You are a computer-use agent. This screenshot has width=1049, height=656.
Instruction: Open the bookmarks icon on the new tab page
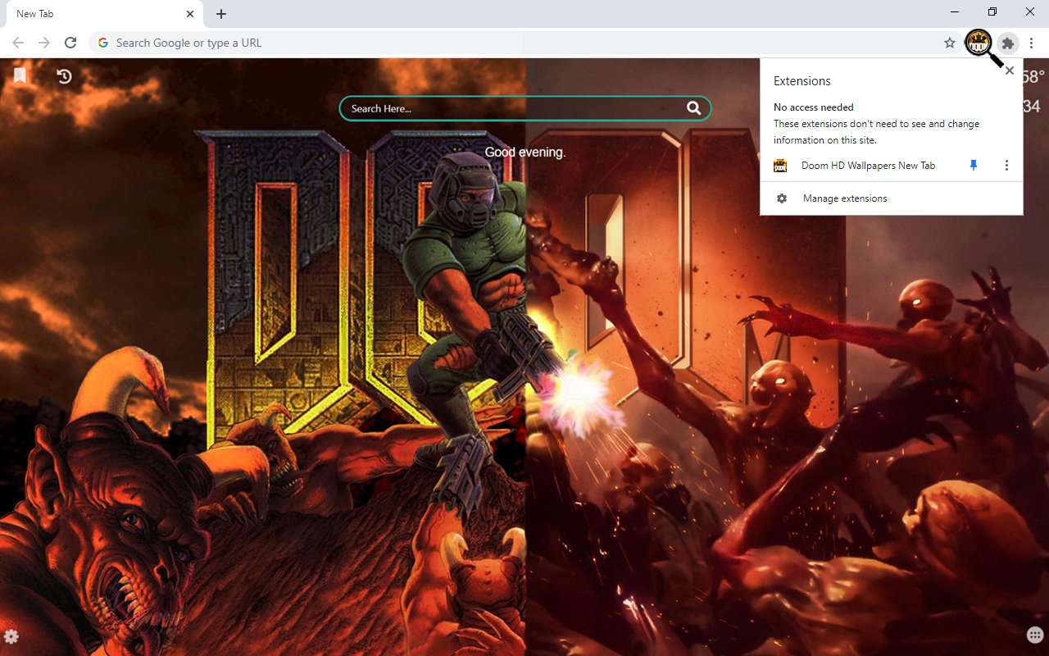(20, 75)
